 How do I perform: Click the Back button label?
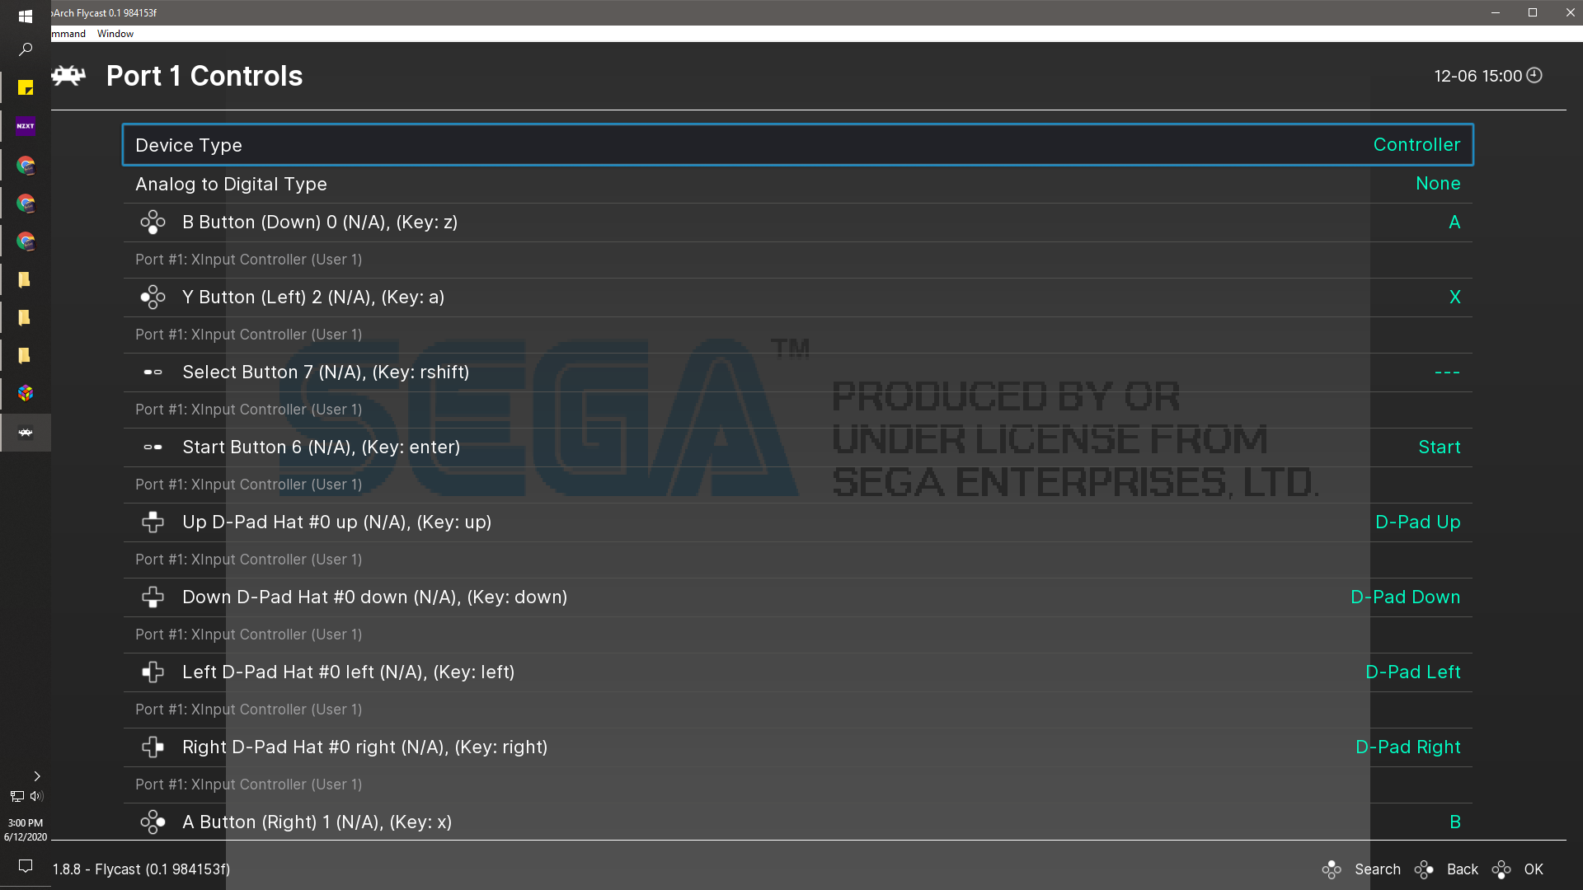click(1463, 869)
